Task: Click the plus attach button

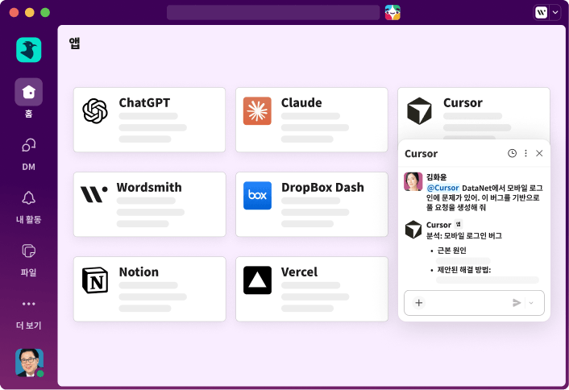Action: click(419, 302)
